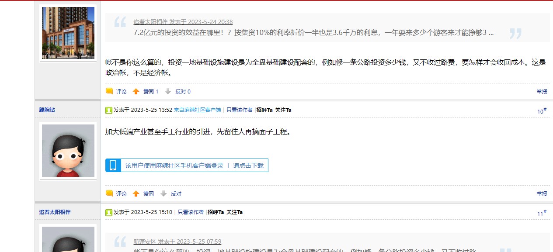This screenshot has height=252, width=553.
Task: Follow 滕腕钻 using 关注Ta
Action: (x=283, y=110)
